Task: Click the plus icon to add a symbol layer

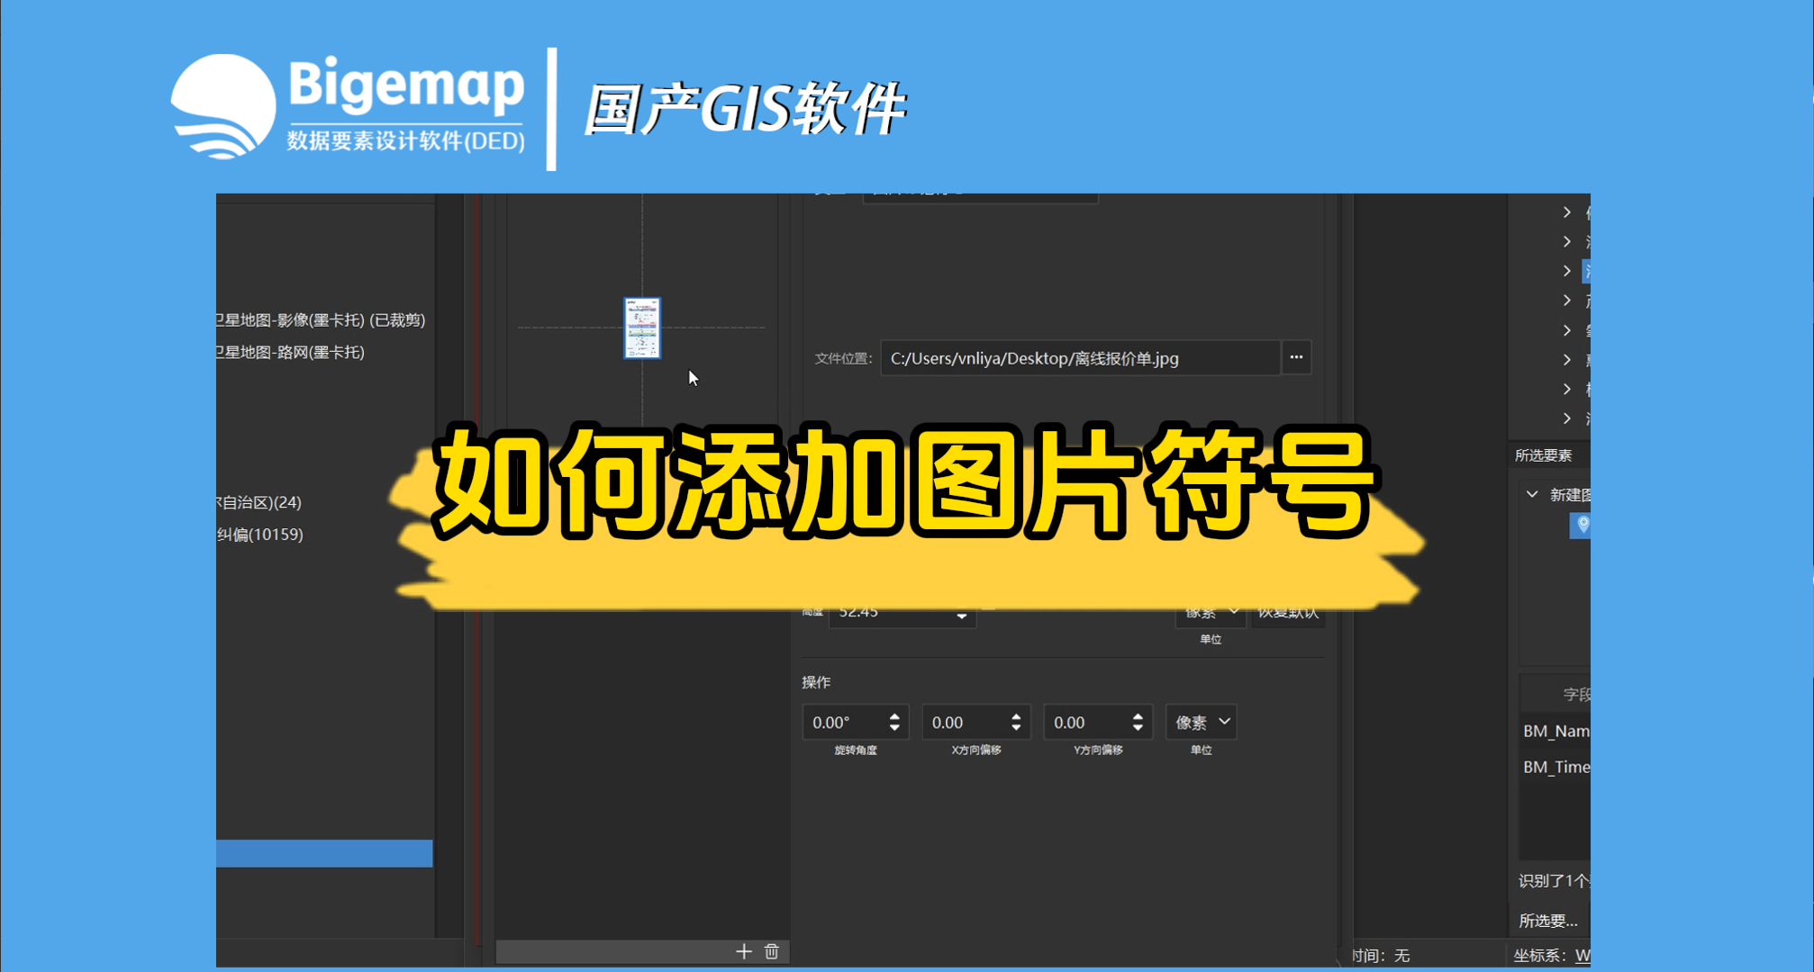Action: [744, 950]
